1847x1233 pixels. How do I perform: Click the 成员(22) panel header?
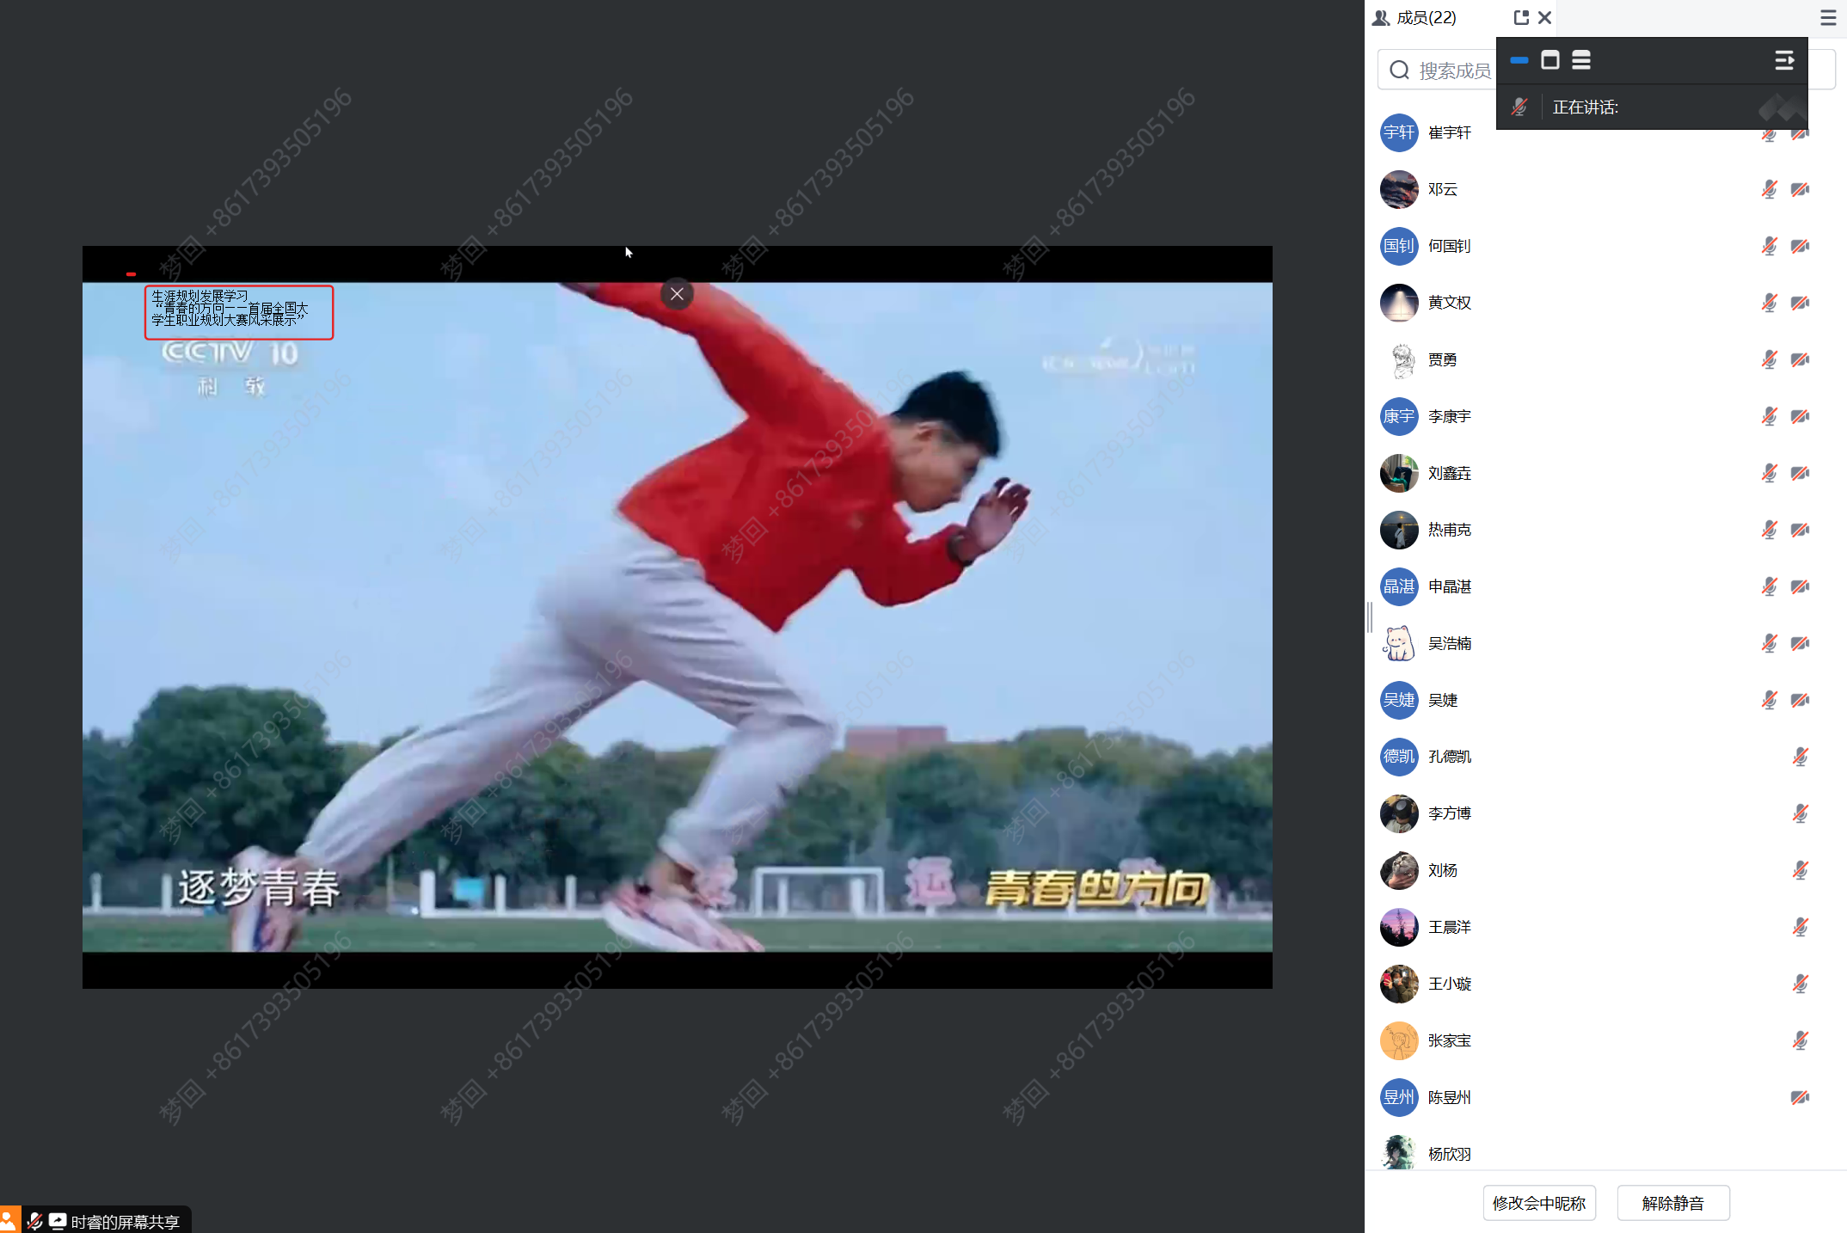(1426, 17)
